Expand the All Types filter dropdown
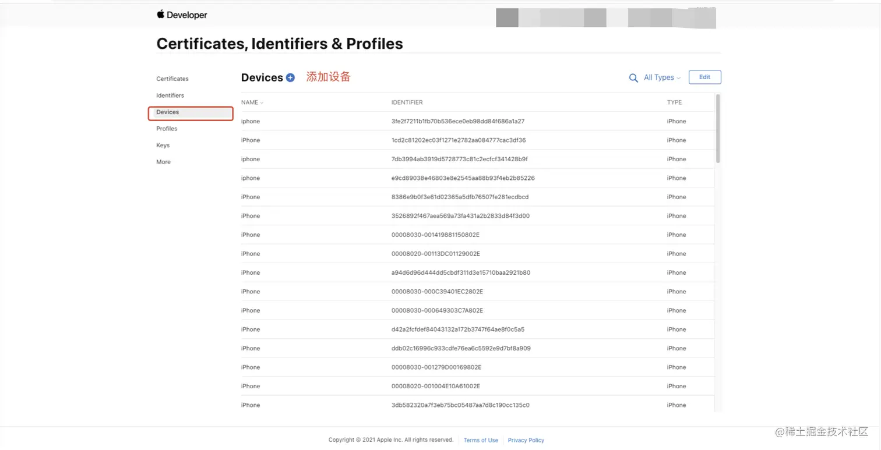The width and height of the screenshot is (881, 450). click(662, 77)
